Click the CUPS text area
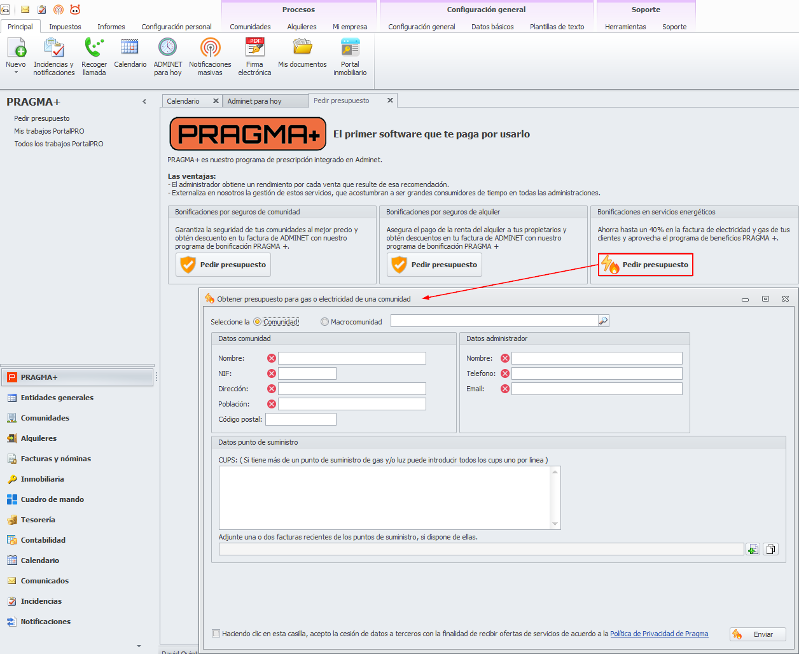Image resolution: width=799 pixels, height=654 pixels. pos(385,498)
